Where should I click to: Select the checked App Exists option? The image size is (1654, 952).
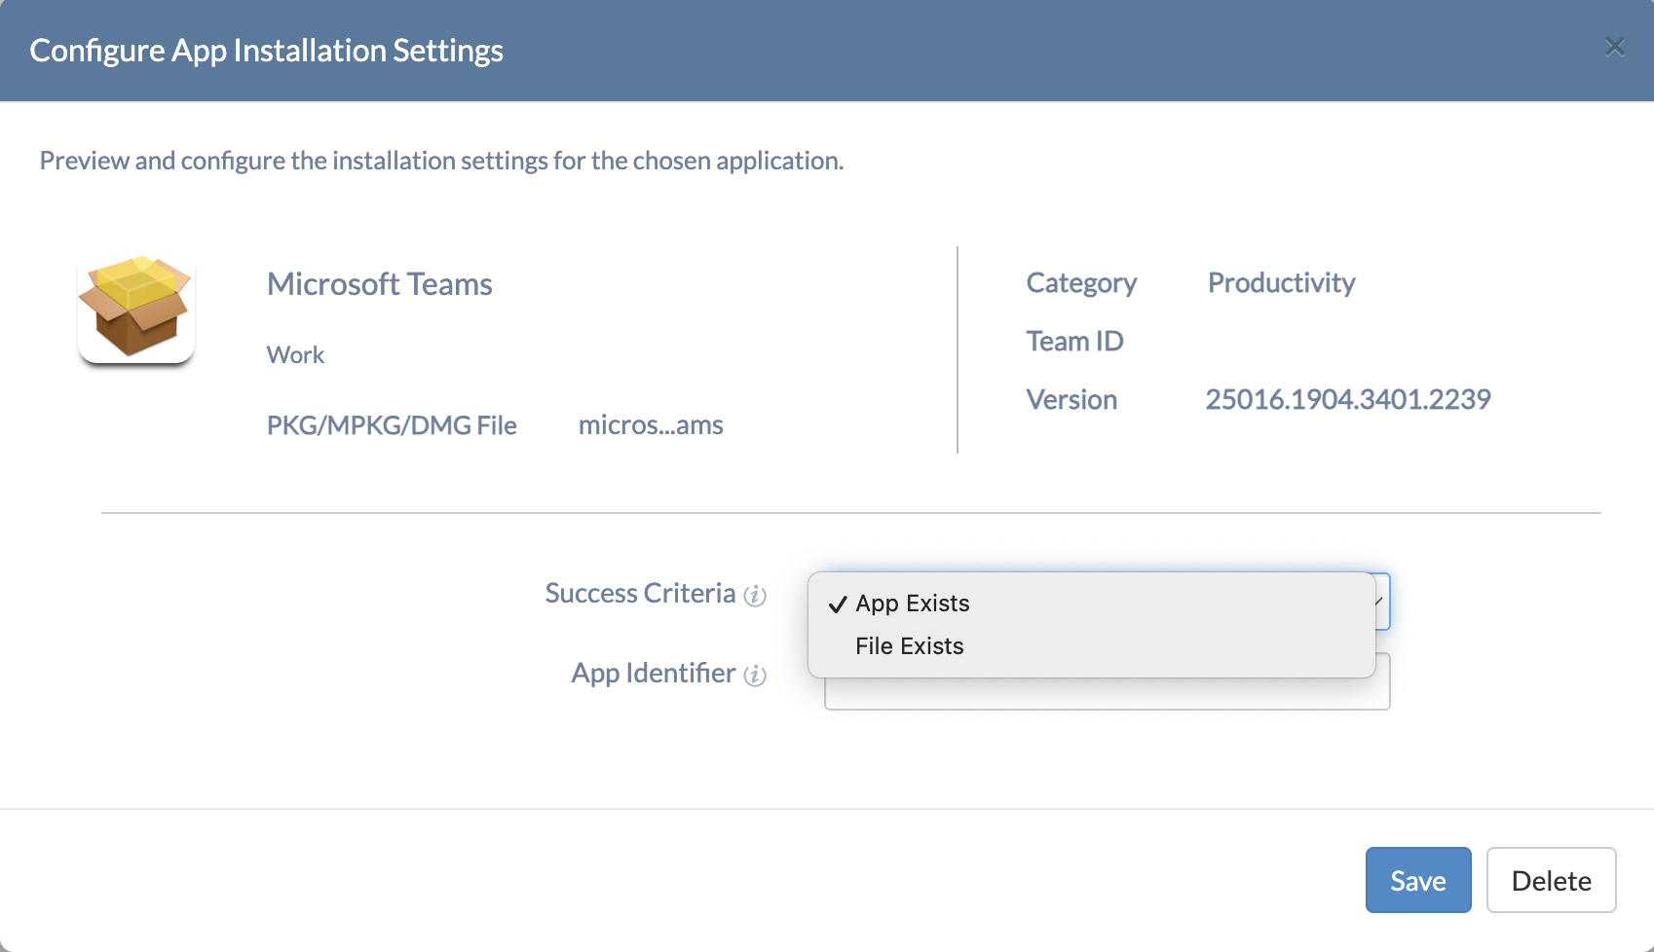click(912, 604)
